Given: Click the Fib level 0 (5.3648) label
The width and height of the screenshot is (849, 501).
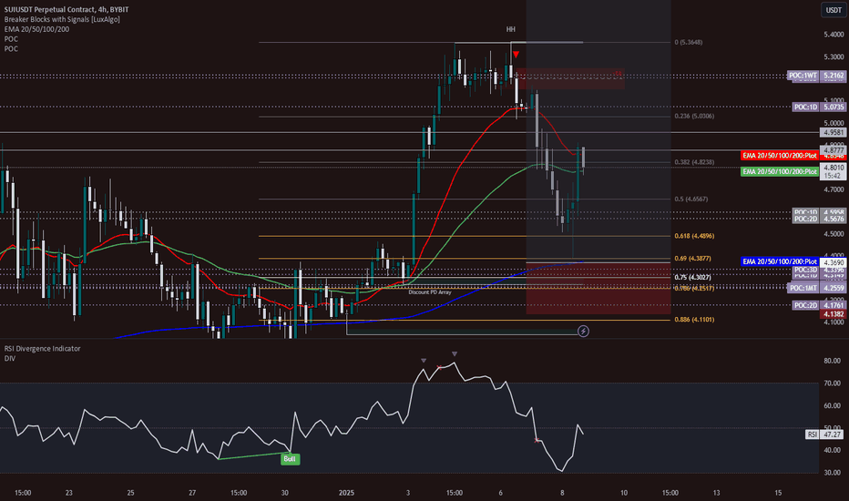Looking at the screenshot, I should [x=689, y=42].
